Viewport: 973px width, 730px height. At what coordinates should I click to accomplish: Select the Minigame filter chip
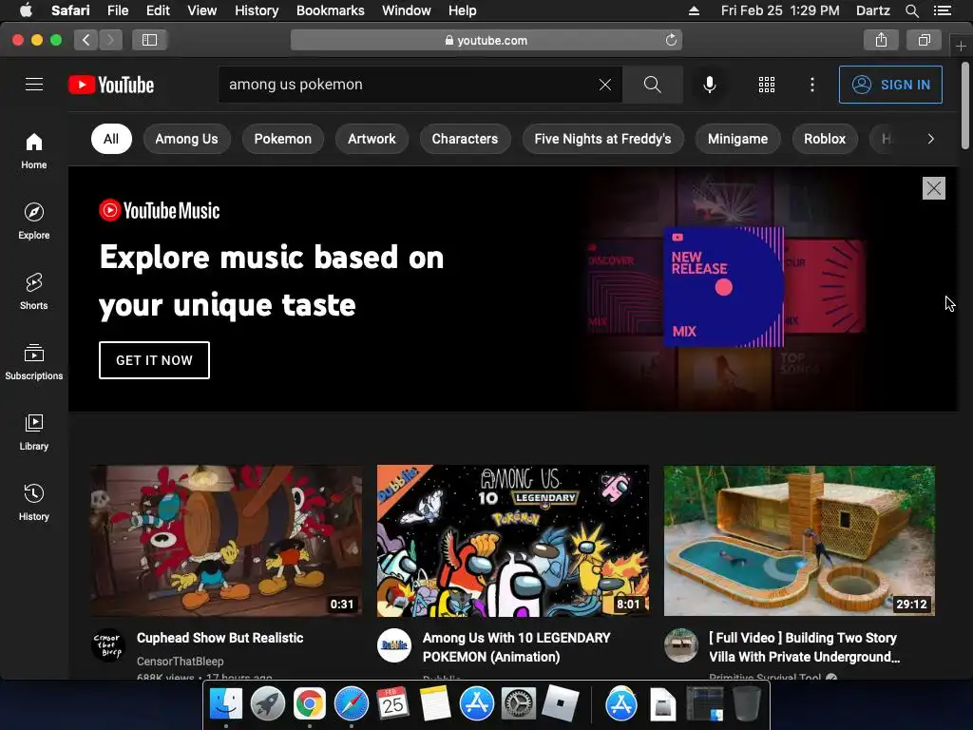(x=737, y=139)
